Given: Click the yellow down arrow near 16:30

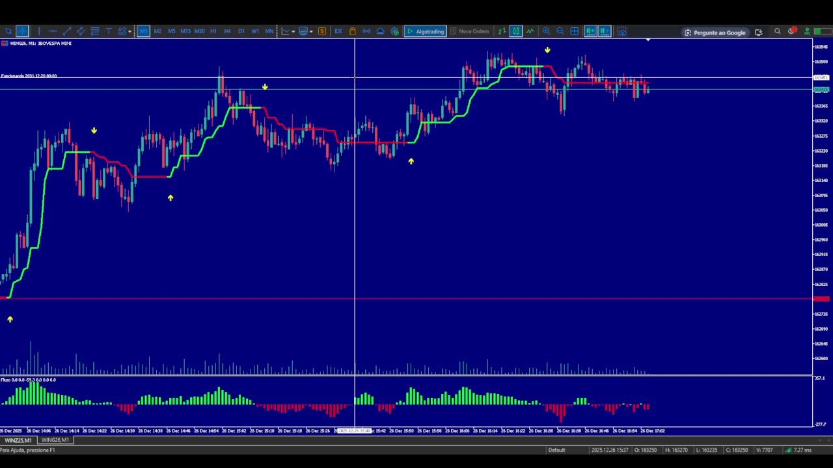Looking at the screenshot, I should 547,49.
